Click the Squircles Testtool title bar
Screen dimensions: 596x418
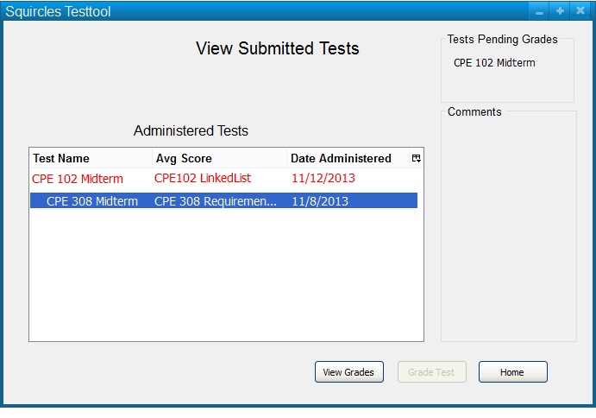(x=259, y=12)
